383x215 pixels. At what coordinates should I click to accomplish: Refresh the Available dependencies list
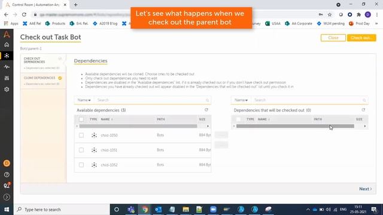pyautogui.click(x=206, y=110)
